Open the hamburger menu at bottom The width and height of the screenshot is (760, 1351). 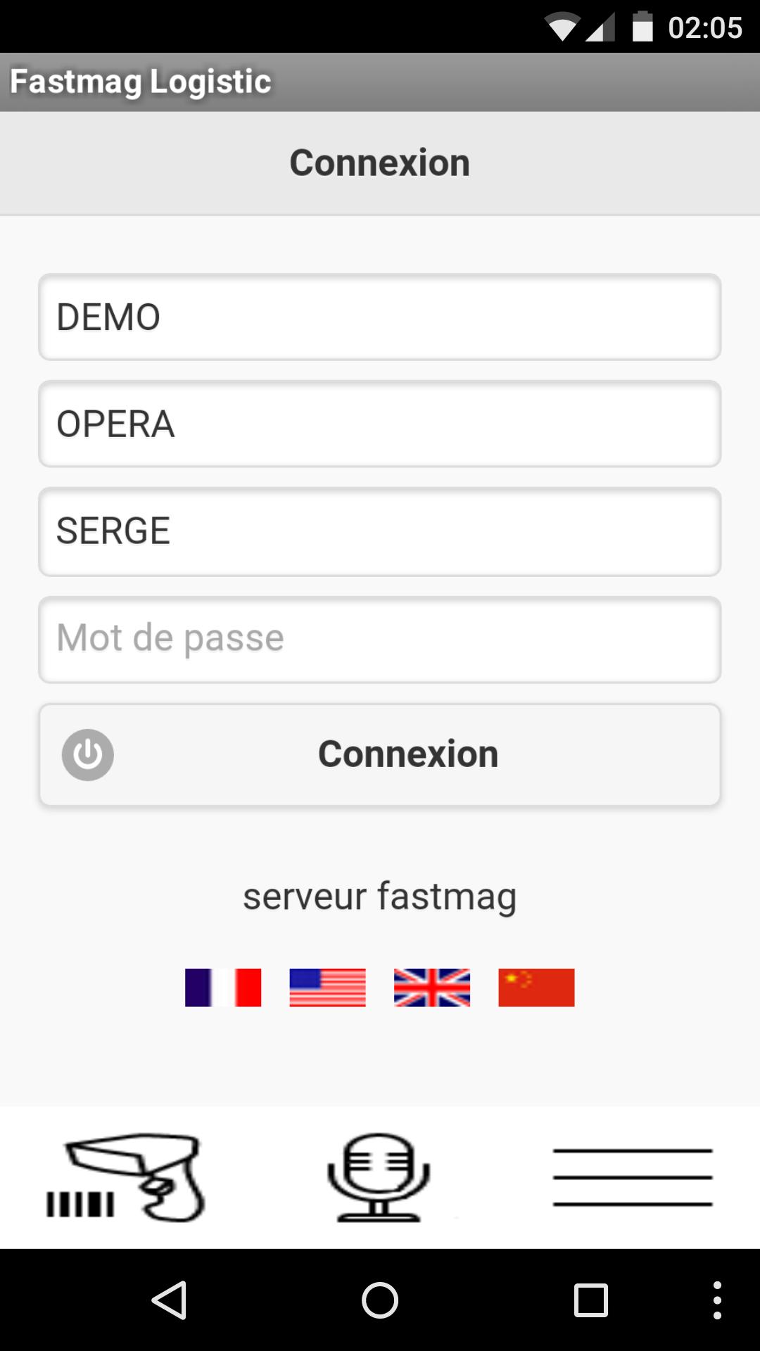[x=632, y=1177]
